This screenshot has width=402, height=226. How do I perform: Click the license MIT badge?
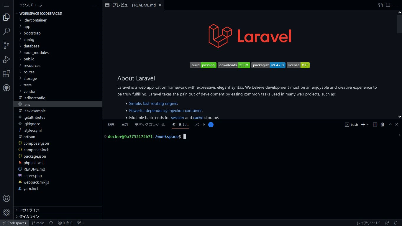click(298, 65)
